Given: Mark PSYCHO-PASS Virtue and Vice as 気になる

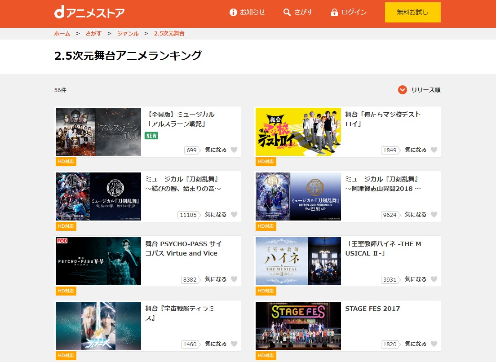Looking at the screenshot, I should [x=234, y=279].
